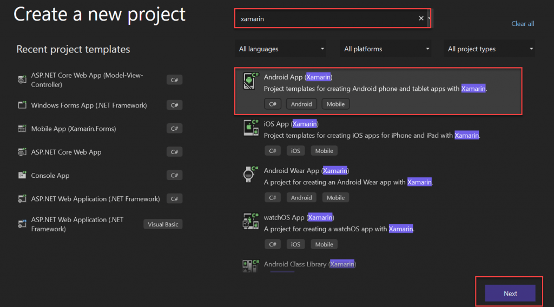This screenshot has height=307, width=554.
Task: Click the Android phone and tablet description
Action: pyautogui.click(x=375, y=89)
